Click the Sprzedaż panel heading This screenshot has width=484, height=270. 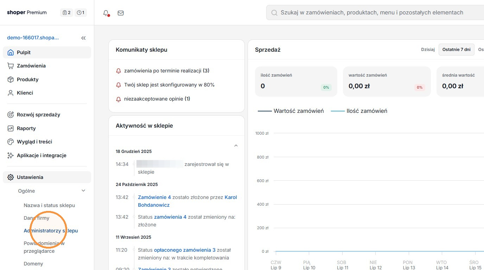tap(268, 50)
